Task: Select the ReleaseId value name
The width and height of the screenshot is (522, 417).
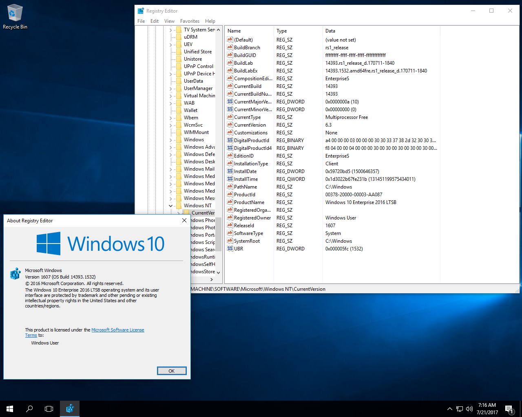Action: [x=244, y=225]
